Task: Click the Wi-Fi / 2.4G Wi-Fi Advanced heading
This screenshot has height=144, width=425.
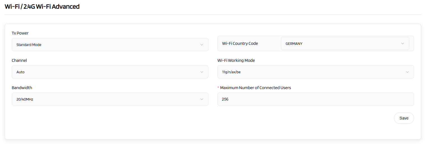Action: pos(42,6)
